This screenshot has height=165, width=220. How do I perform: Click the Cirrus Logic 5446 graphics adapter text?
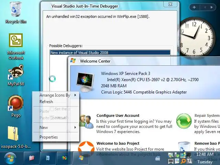click(x=144, y=92)
